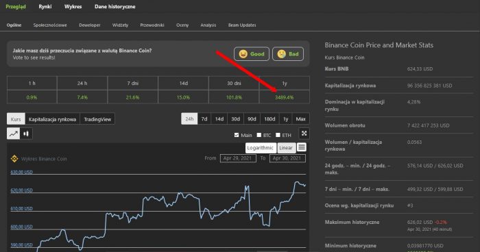Enable the ETH comparison checkbox
Viewport: 480px width, 252px height.
[x=278, y=135]
